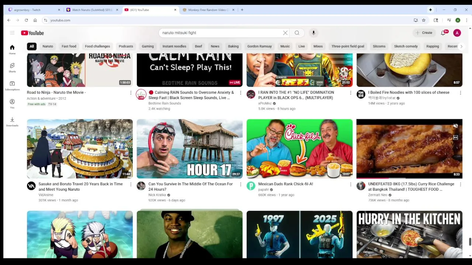The height and width of the screenshot is (265, 472).
Task: Open 1997 vs 2025 police thumbnail
Action: click(299, 234)
